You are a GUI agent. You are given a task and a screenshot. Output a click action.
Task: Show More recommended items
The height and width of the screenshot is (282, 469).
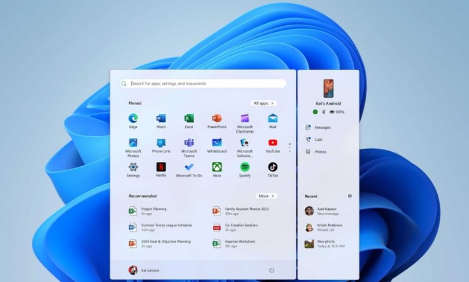click(x=266, y=196)
